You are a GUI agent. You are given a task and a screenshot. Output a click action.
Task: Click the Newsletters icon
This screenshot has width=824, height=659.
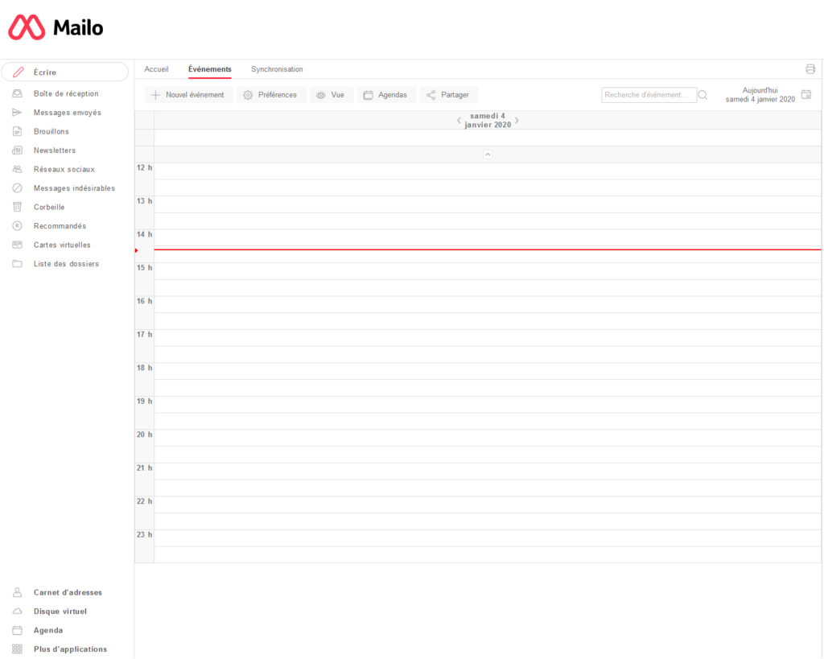18,150
